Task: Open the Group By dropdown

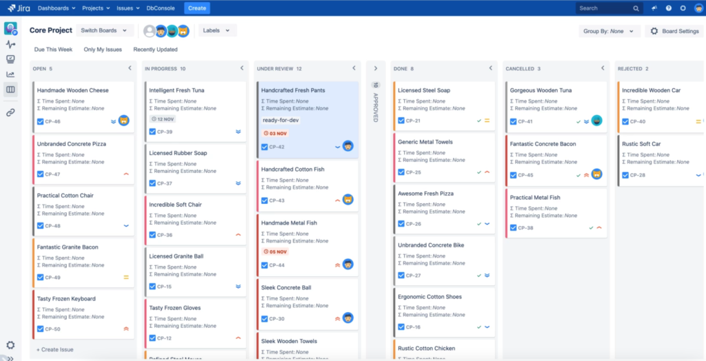Action: point(609,31)
